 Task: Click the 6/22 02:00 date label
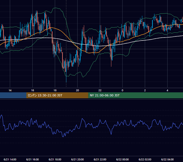click(145, 159)
